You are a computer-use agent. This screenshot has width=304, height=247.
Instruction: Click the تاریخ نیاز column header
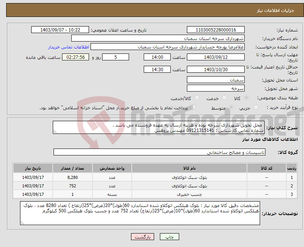tap(33, 168)
